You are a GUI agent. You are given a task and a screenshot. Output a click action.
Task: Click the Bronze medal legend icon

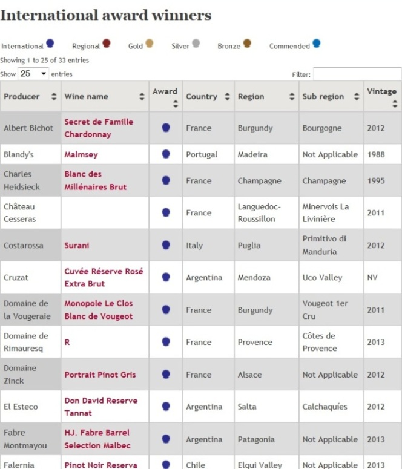pos(247,44)
